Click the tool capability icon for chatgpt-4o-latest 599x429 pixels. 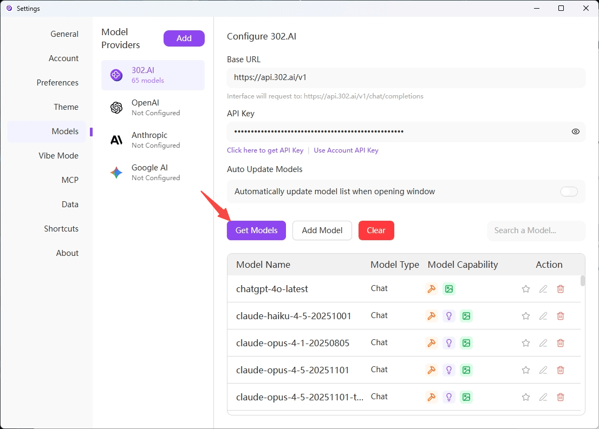432,289
